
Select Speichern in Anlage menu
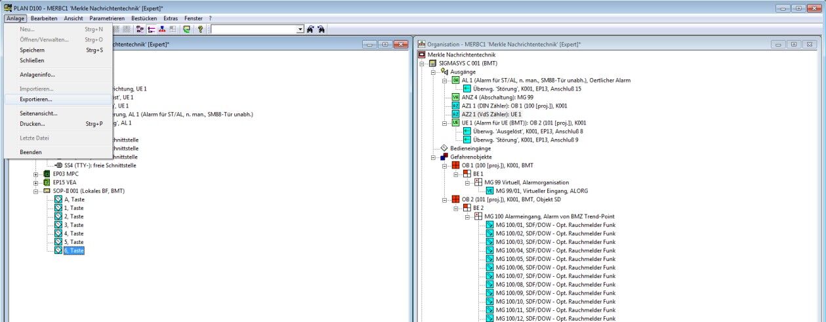pyautogui.click(x=58, y=50)
